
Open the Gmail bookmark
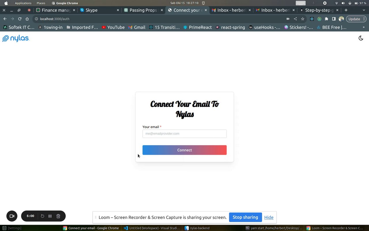(137, 27)
